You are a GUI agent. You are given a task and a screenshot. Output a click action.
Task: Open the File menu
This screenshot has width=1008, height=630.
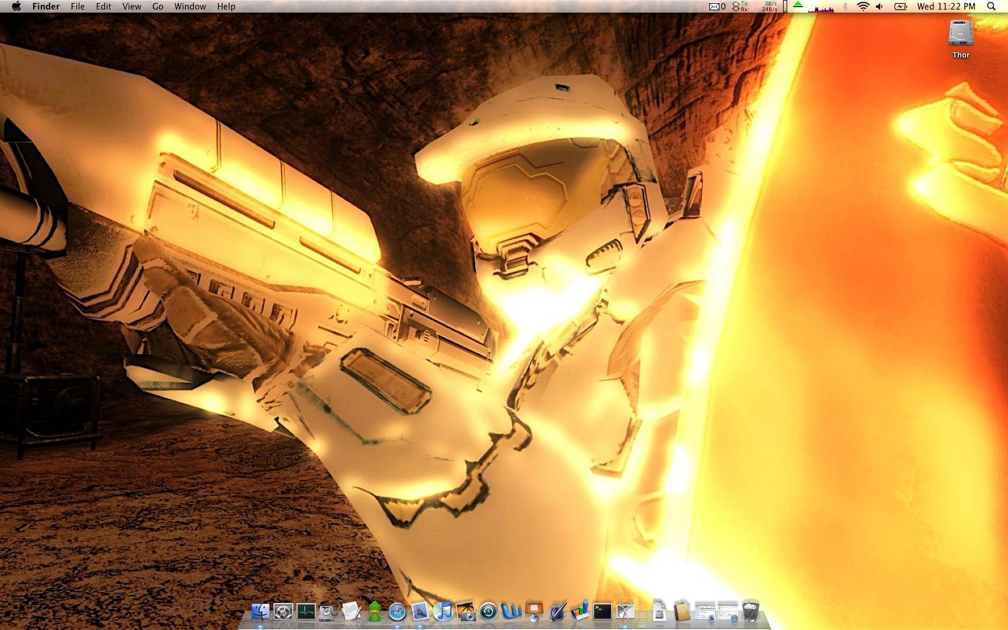(77, 7)
